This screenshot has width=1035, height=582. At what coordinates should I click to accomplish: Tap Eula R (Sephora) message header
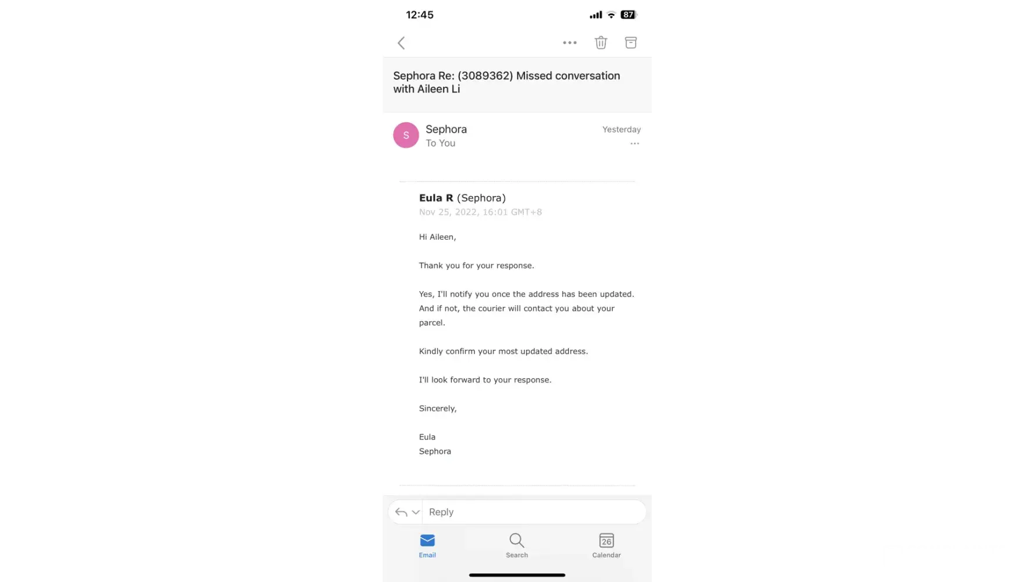click(462, 198)
